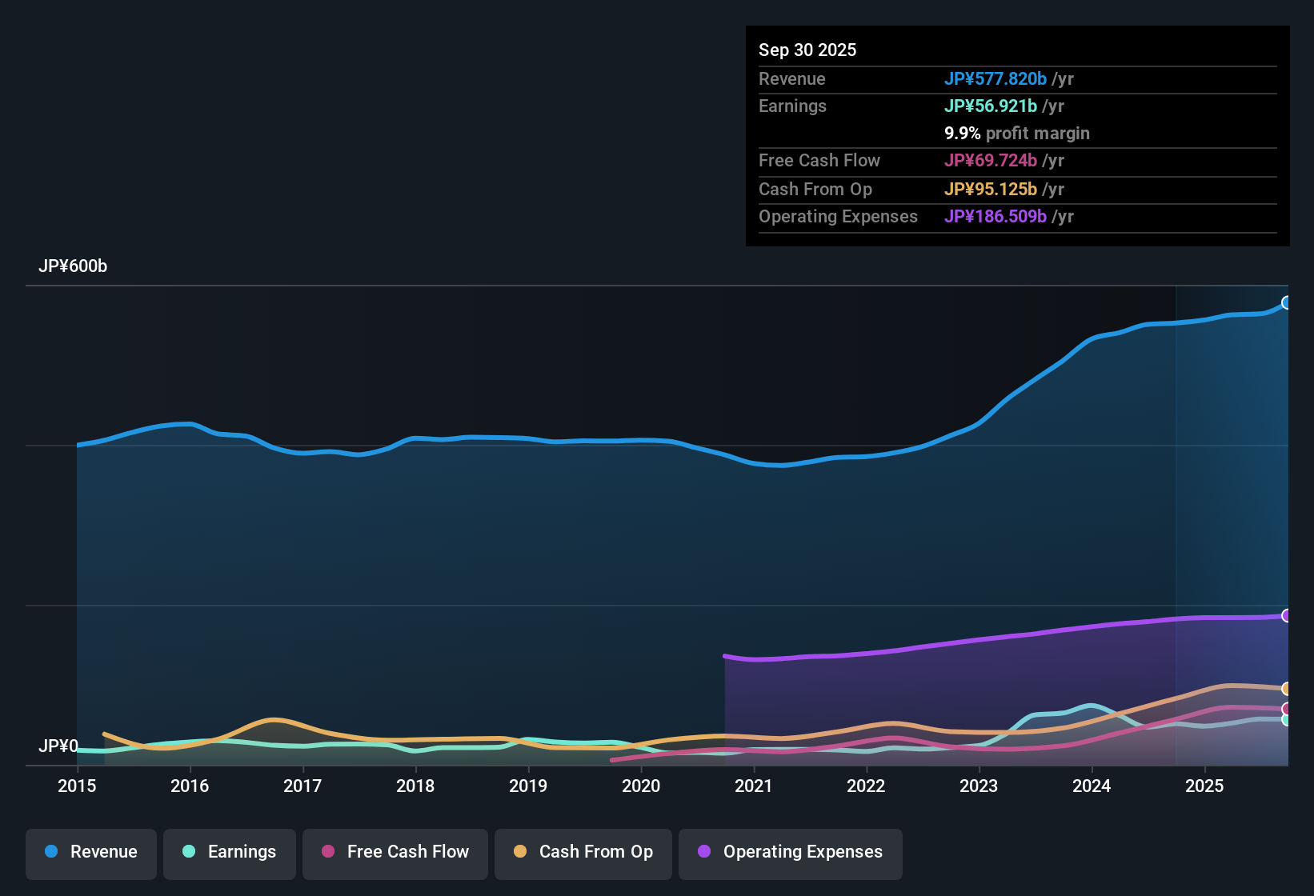Select the Free Cash Flow legend dot
This screenshot has height=896, width=1314.
coord(327,852)
